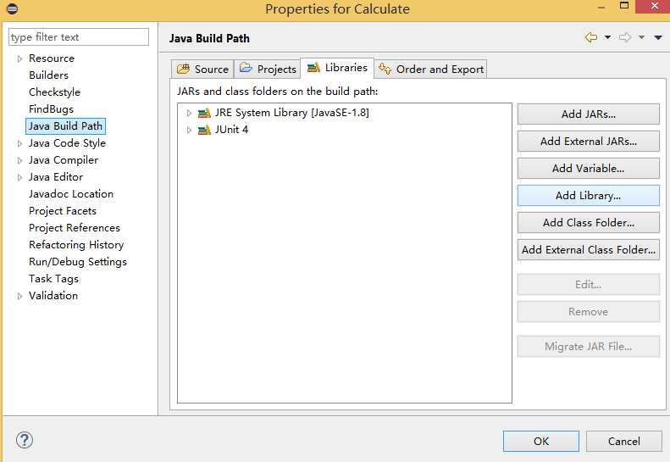Screen dimensions: 670x462
Task: Open the forward history dropdown arrow
Action: (641, 37)
